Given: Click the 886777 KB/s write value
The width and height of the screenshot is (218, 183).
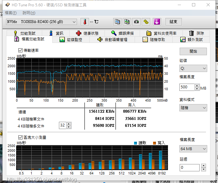Looking at the screenshot, I should [x=135, y=111].
